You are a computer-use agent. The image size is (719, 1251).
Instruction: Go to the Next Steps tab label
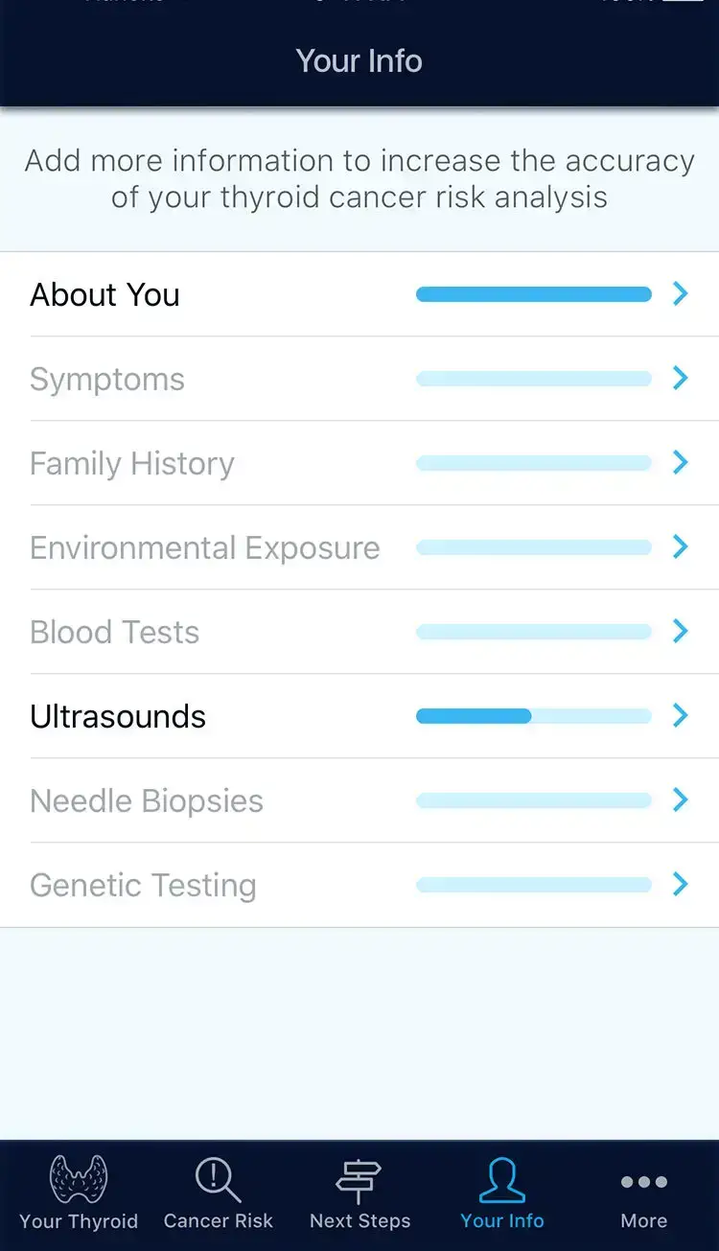coord(359,1221)
